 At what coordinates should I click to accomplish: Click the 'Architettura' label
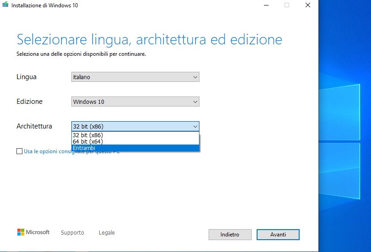coord(34,126)
